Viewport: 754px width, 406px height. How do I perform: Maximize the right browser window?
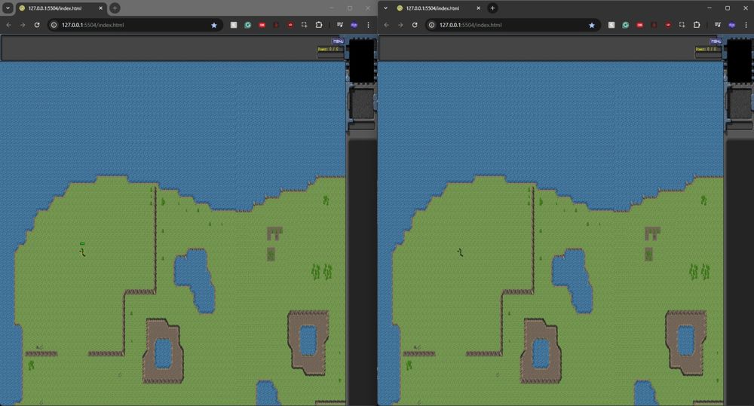point(728,8)
